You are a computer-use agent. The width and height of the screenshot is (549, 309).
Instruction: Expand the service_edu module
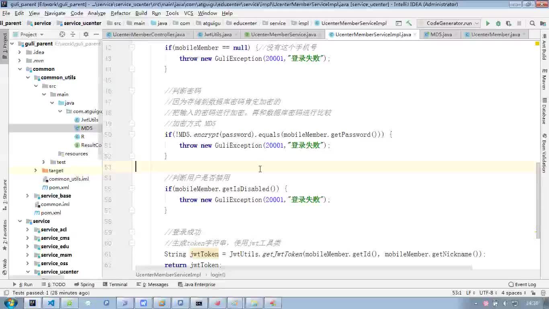pos(28,246)
